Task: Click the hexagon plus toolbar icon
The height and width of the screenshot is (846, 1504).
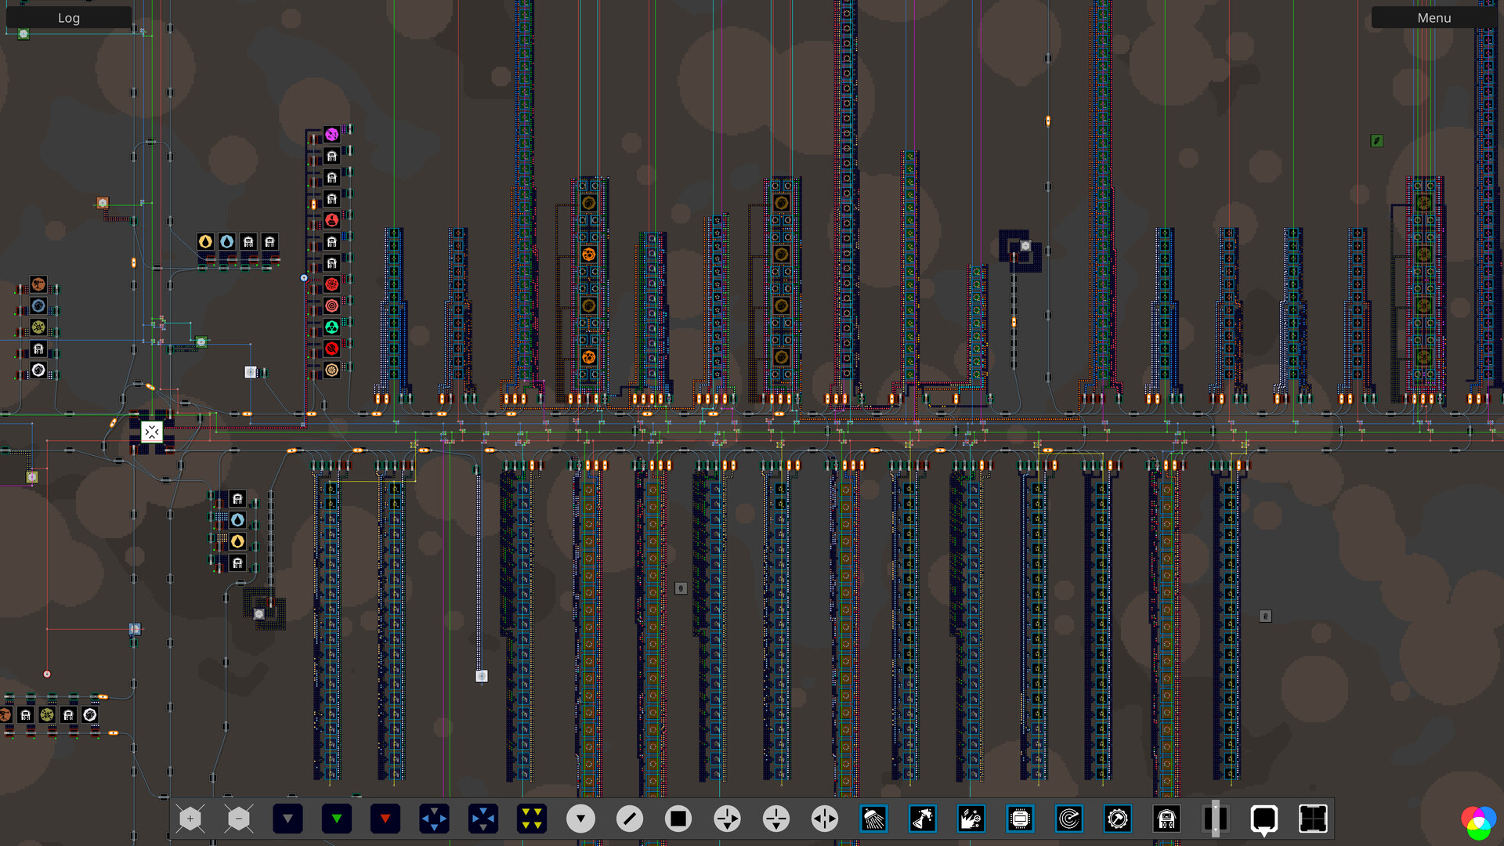Action: pyautogui.click(x=190, y=819)
